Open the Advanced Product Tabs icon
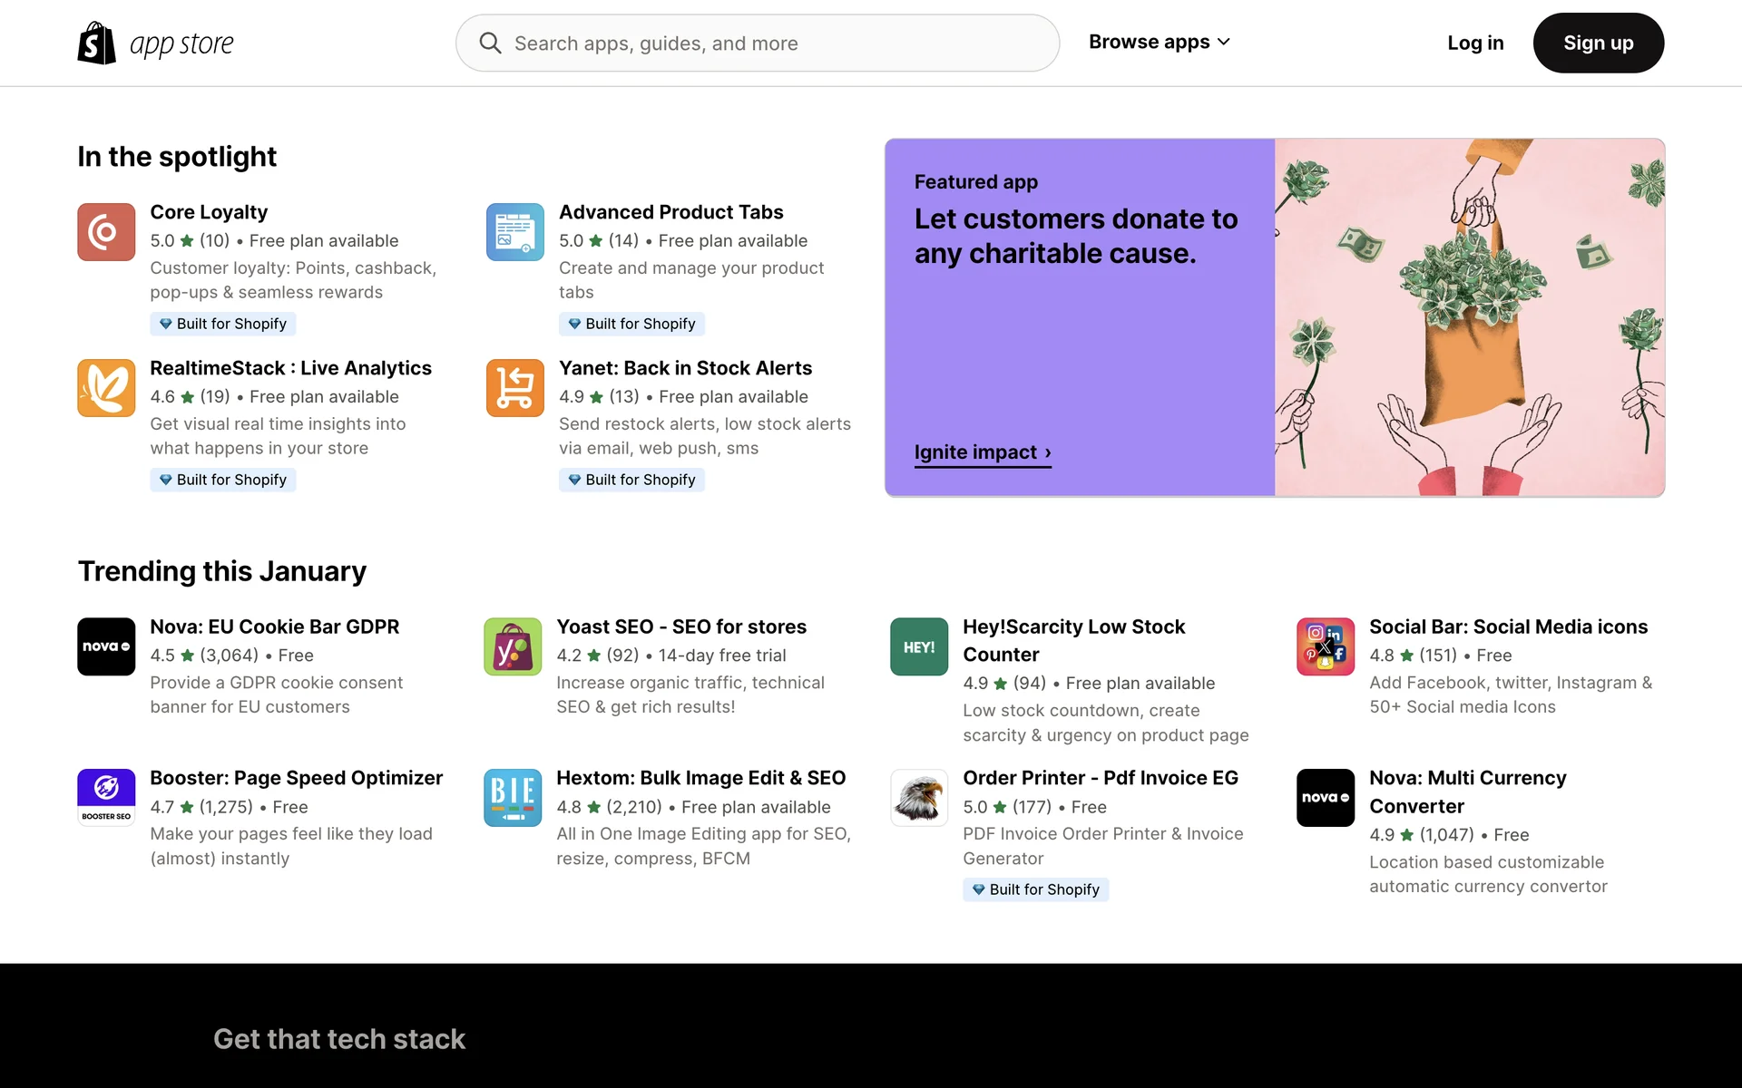 pyautogui.click(x=514, y=232)
